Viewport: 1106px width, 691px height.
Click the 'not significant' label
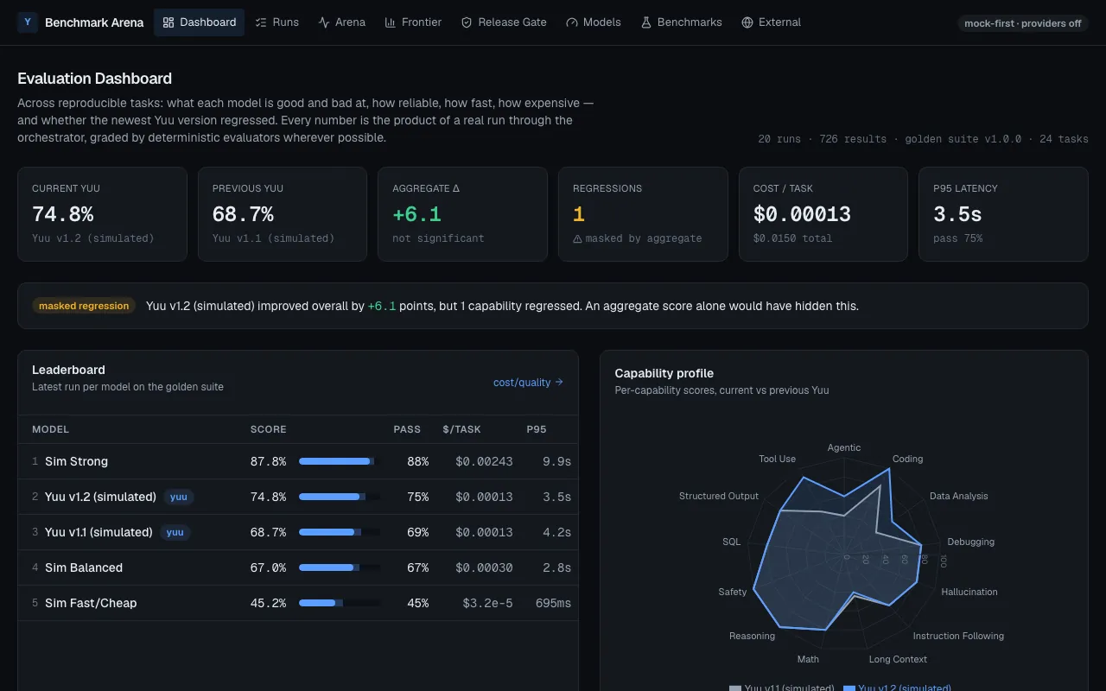point(438,238)
